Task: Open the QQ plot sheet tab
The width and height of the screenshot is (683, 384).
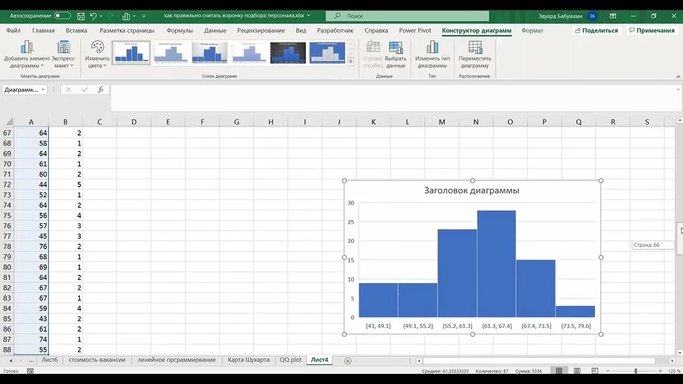Action: pyautogui.click(x=291, y=360)
